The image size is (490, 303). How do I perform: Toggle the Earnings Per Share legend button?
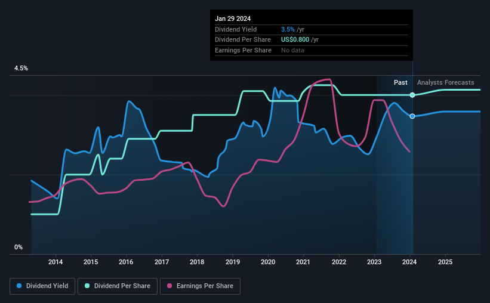tap(200, 286)
